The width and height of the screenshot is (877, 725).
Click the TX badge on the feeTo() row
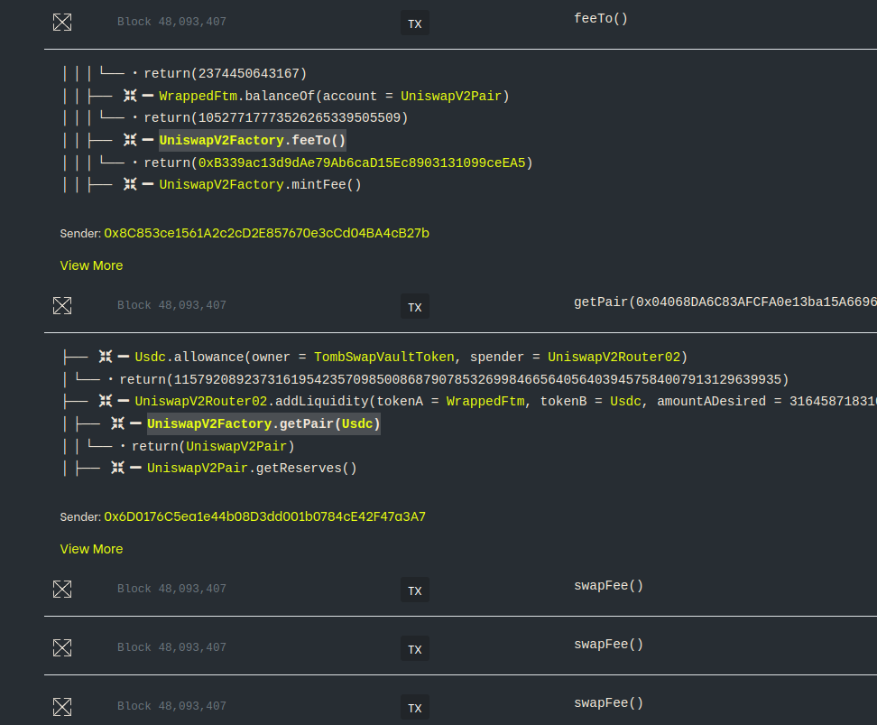415,23
